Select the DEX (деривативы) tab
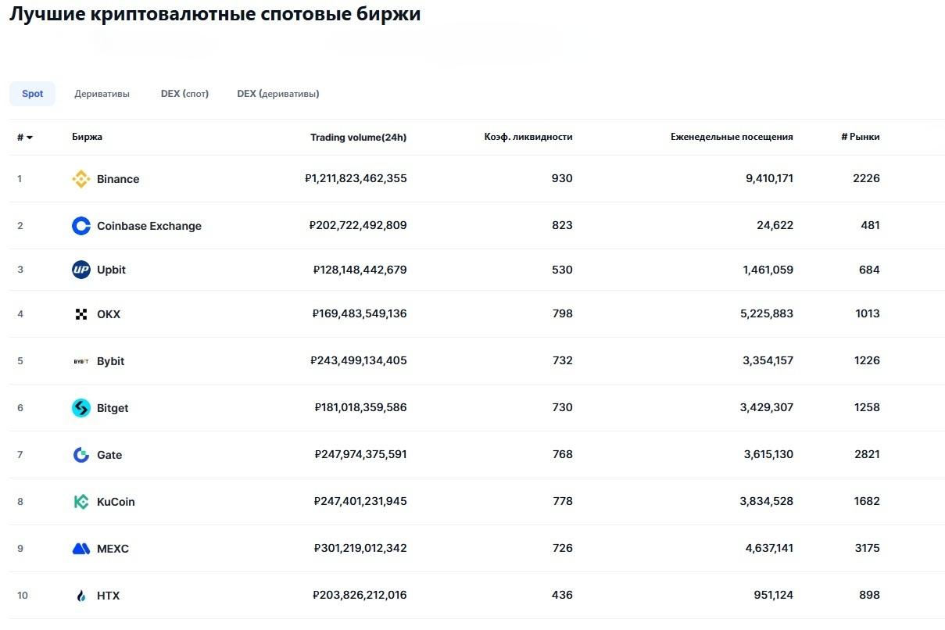Image resolution: width=945 pixels, height=630 pixels. pos(277,94)
